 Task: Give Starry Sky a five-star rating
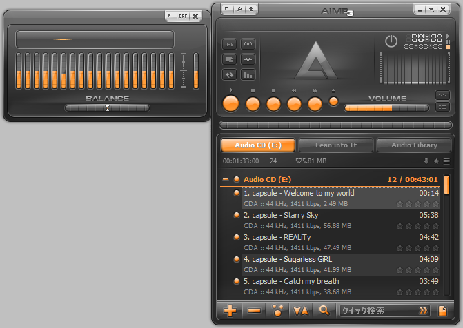(435, 226)
